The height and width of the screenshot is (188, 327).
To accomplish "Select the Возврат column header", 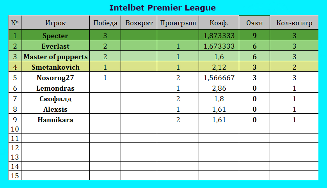I will [x=139, y=23].
